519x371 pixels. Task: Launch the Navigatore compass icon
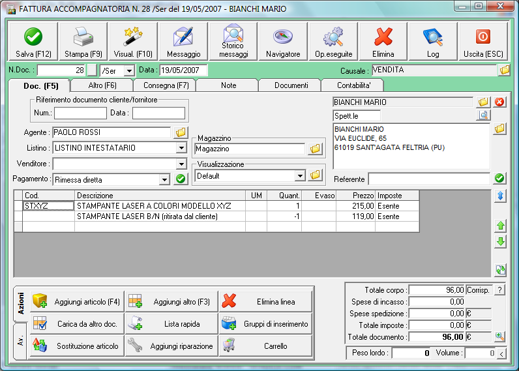click(x=283, y=42)
